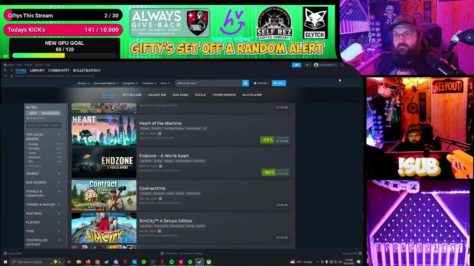Image resolution: width=474 pixels, height=266 pixels.
Task: Open the weather widget showing 14°C Cloudy
Action: [x=301, y=262]
